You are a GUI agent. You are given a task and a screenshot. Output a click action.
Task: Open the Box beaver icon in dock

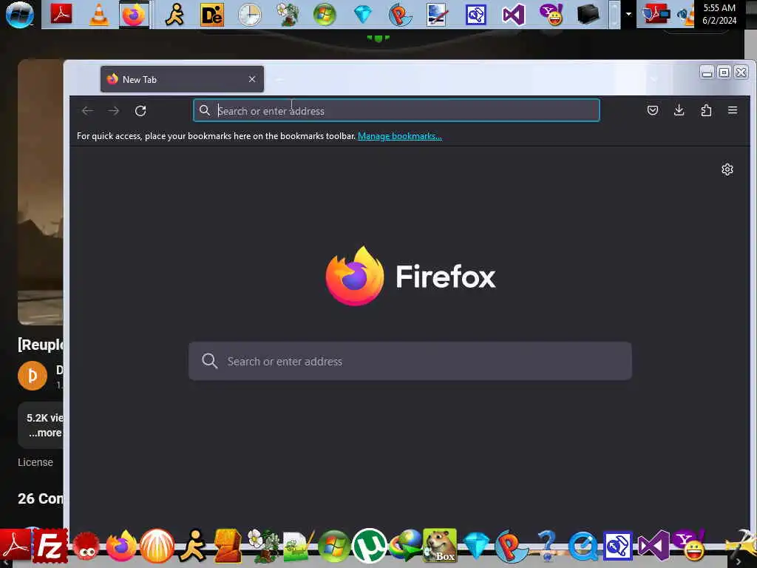440,546
